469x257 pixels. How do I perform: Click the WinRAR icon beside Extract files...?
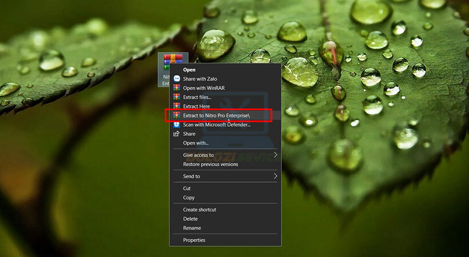(177, 97)
